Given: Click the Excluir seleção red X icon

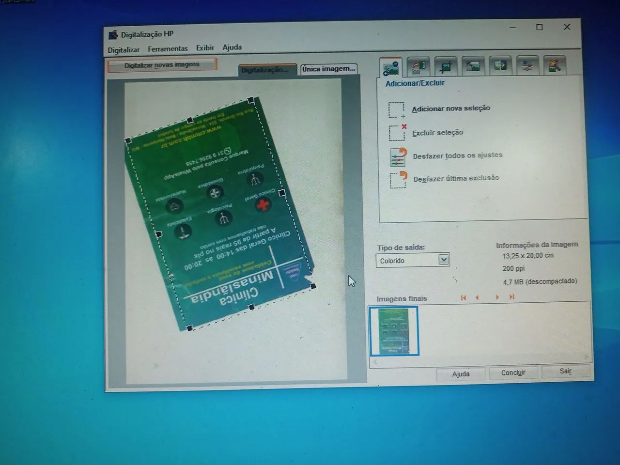Looking at the screenshot, I should click(x=398, y=133).
